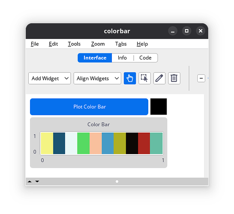Activate the hand interact mode tool
The height and width of the screenshot is (214, 234).
click(130, 78)
